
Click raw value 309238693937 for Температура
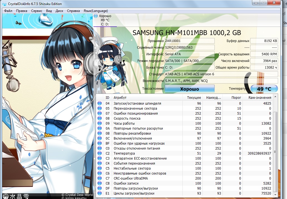point(259,153)
